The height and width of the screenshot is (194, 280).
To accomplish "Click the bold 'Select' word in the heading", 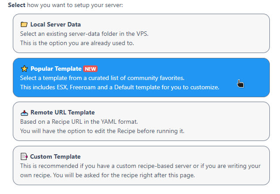I will [17, 5].
